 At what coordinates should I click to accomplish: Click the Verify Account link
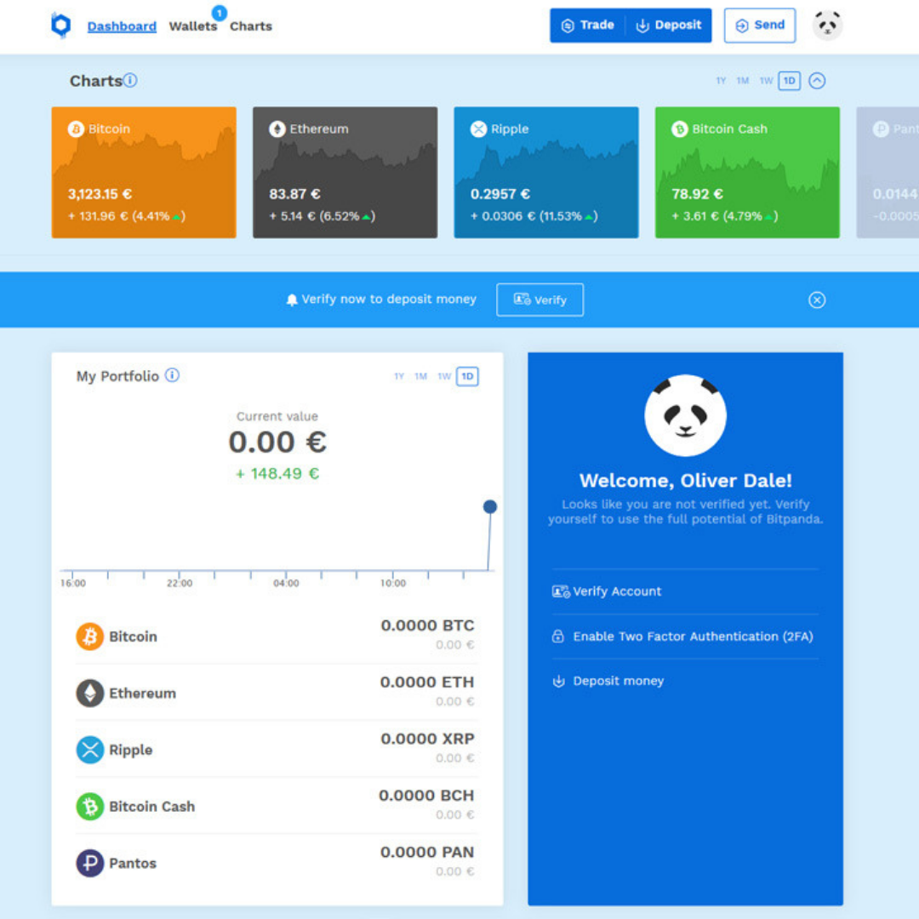coord(617,591)
